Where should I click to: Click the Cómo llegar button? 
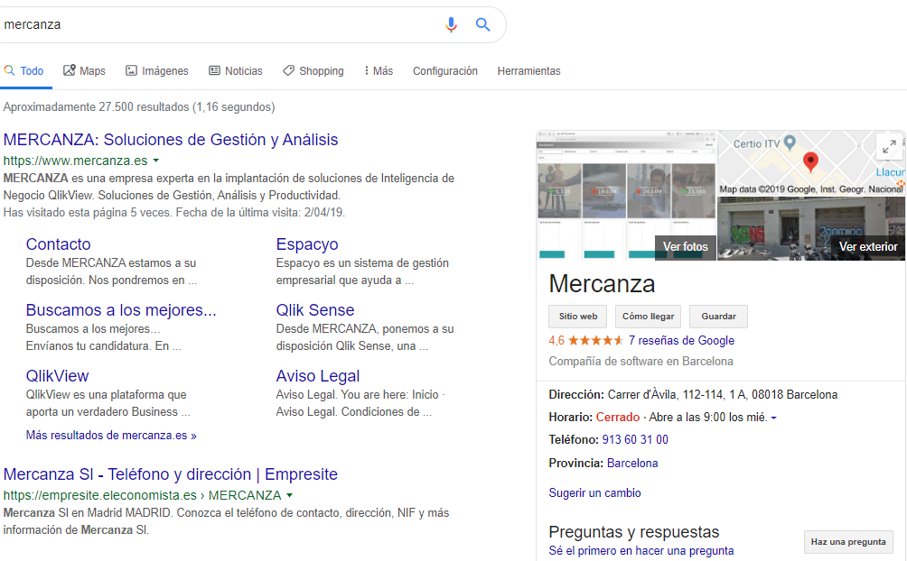(648, 316)
